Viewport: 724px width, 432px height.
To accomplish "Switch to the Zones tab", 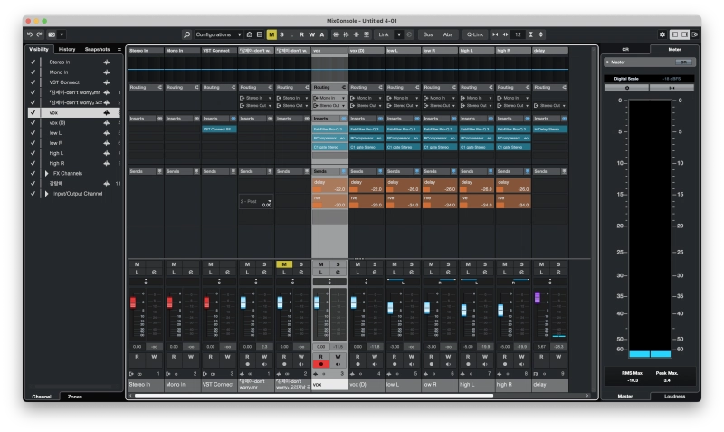I will tap(75, 397).
